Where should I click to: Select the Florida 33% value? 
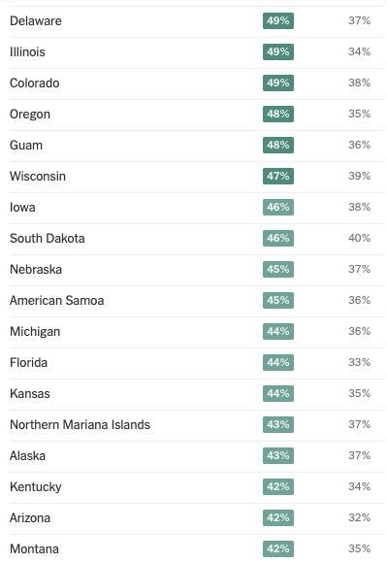point(359,362)
